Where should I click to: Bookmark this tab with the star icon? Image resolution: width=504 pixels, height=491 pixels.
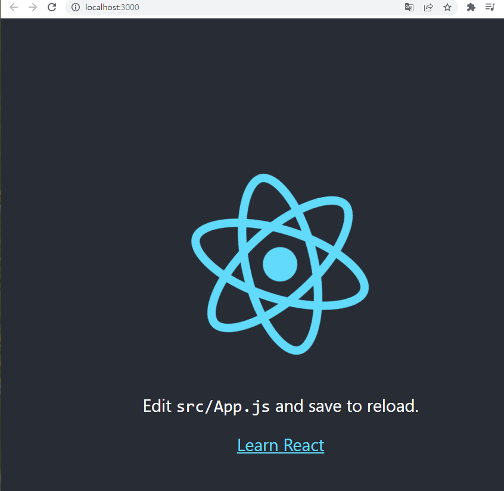pos(447,7)
